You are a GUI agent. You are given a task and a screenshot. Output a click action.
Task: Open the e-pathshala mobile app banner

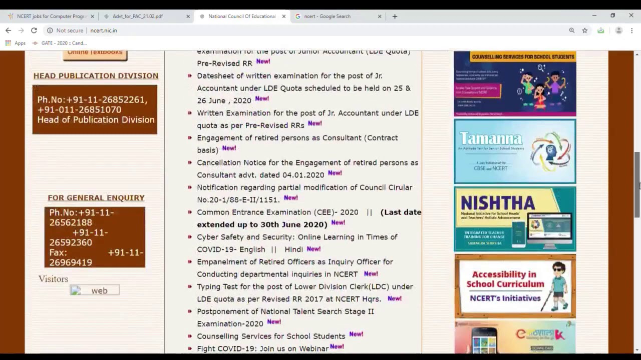(x=515, y=337)
